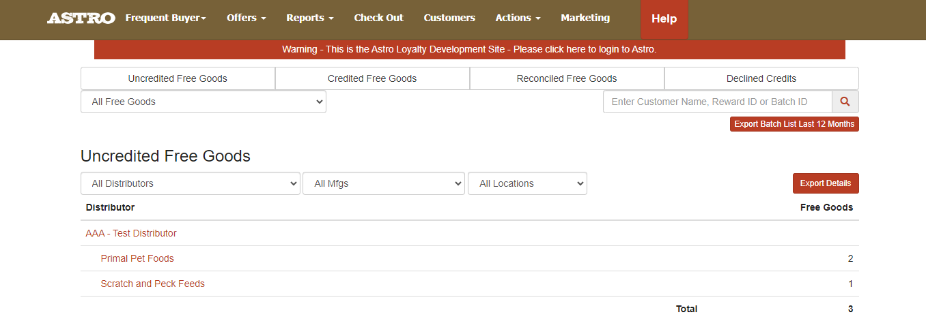Viewport: 926px width, 334px height.
Task: Go to Check Out page
Action: [378, 18]
